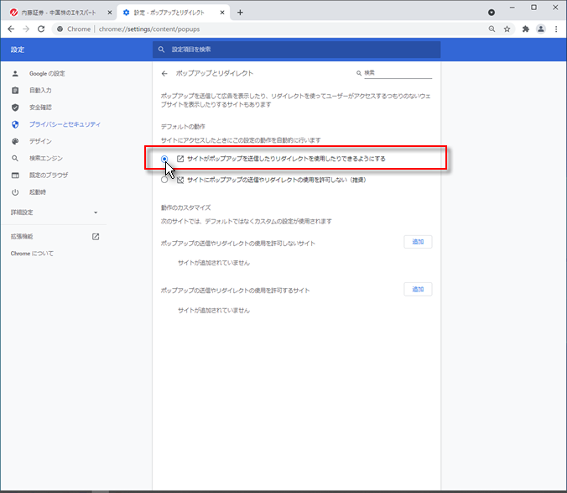Select radio to block popups (推奨)
The height and width of the screenshot is (493, 567).
click(x=165, y=179)
